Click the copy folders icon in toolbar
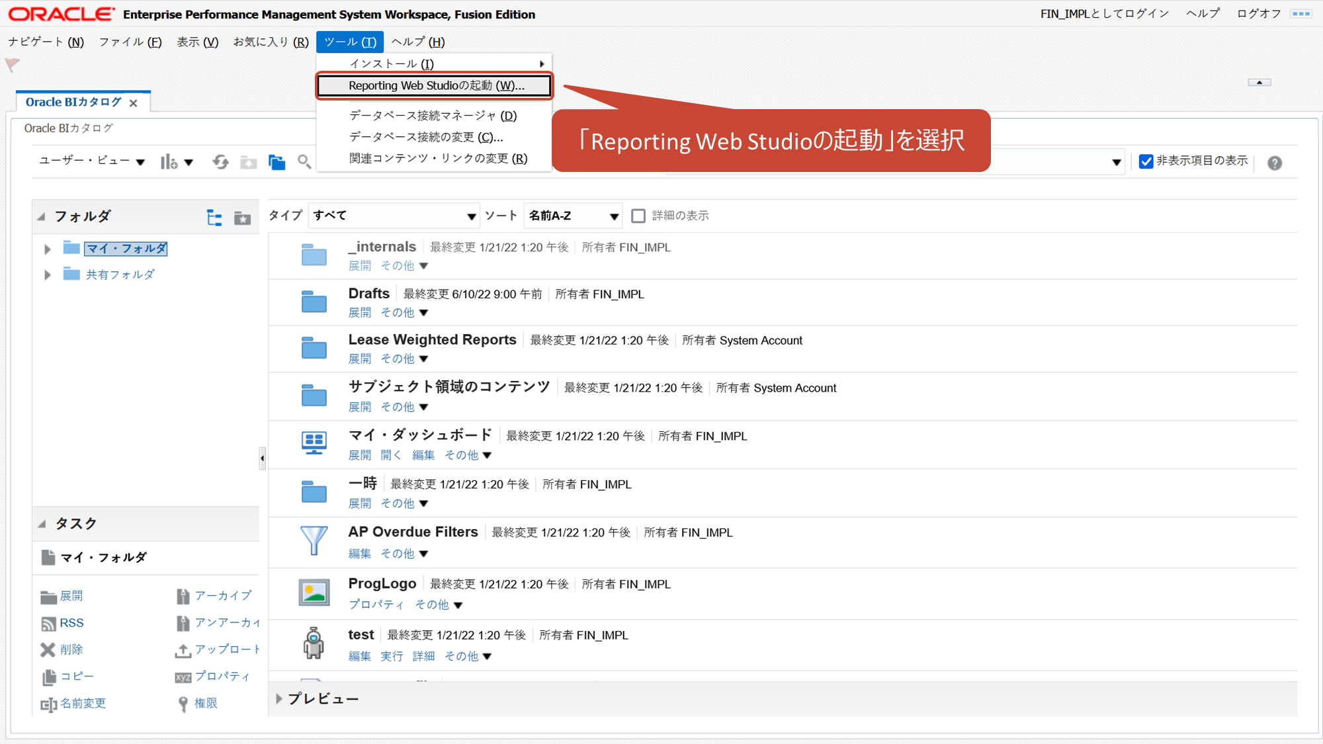The width and height of the screenshot is (1323, 744). (x=277, y=162)
